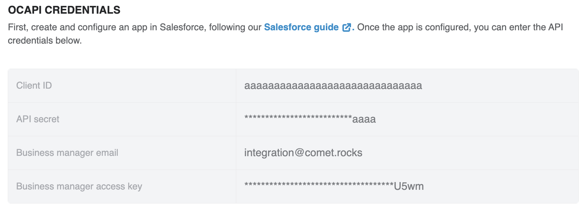Click the "credentials below." text line
588x209 pixels.
click(x=45, y=41)
